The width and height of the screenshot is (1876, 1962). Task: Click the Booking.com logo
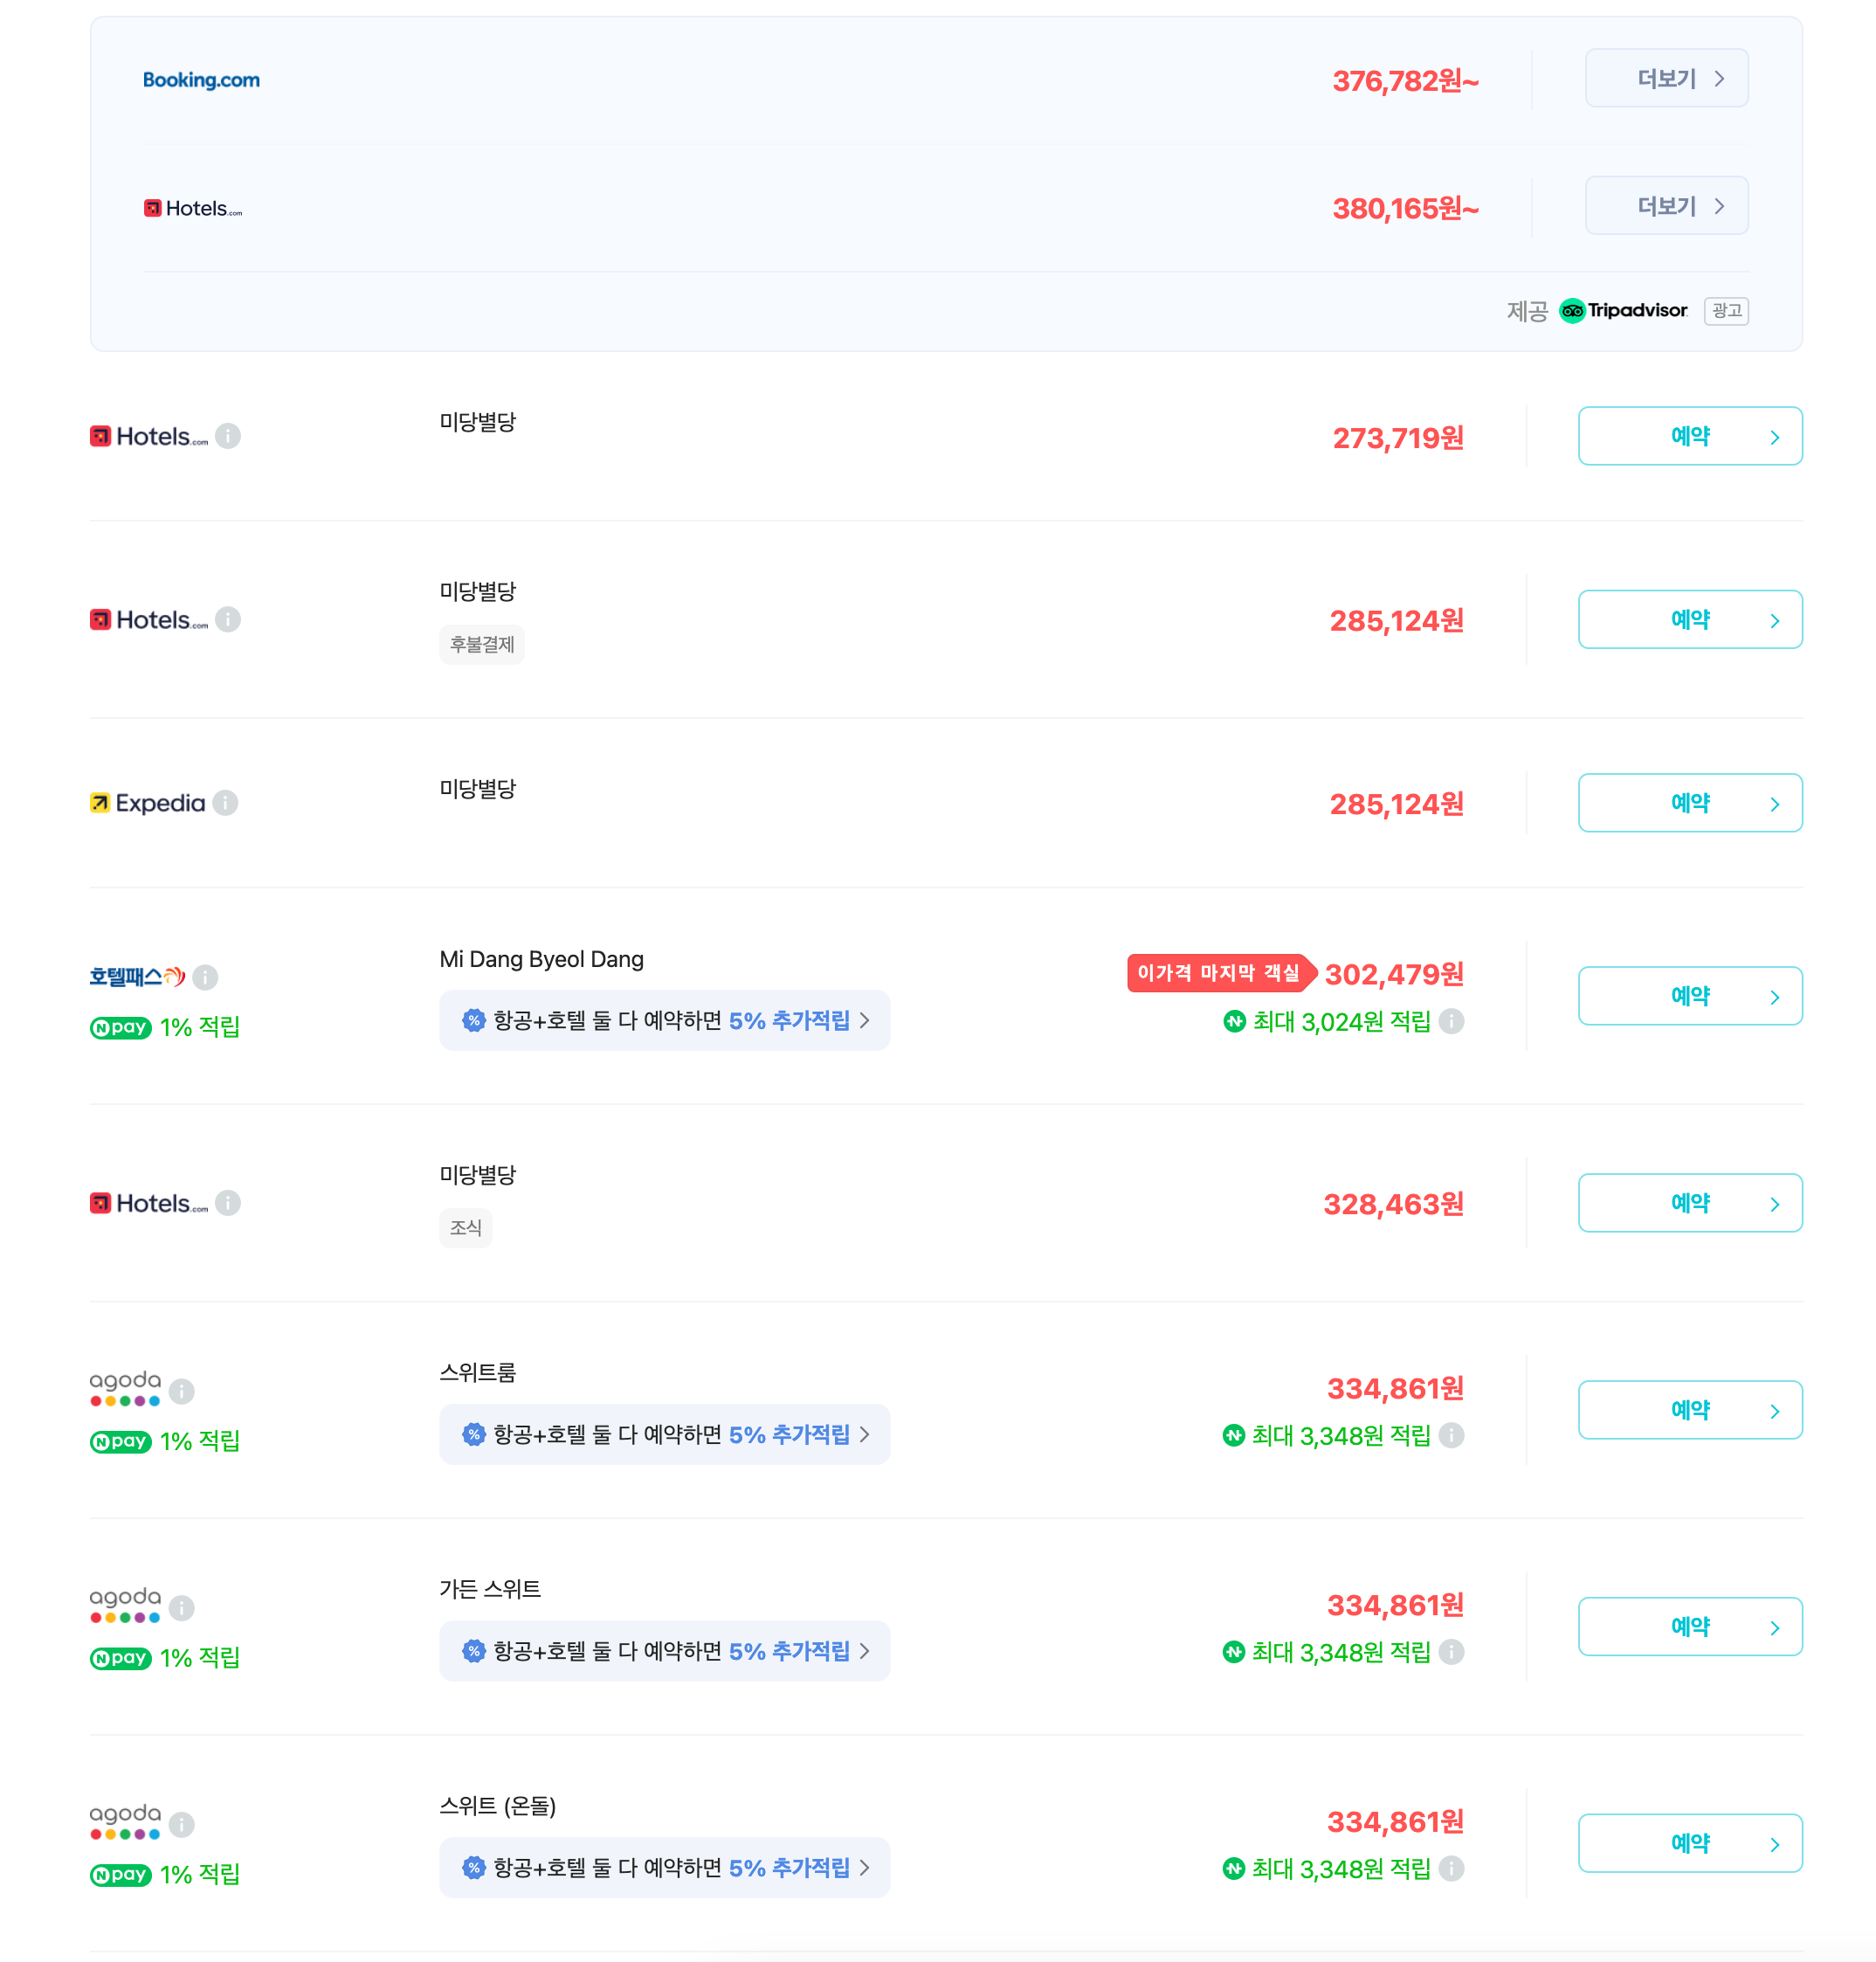click(x=201, y=80)
